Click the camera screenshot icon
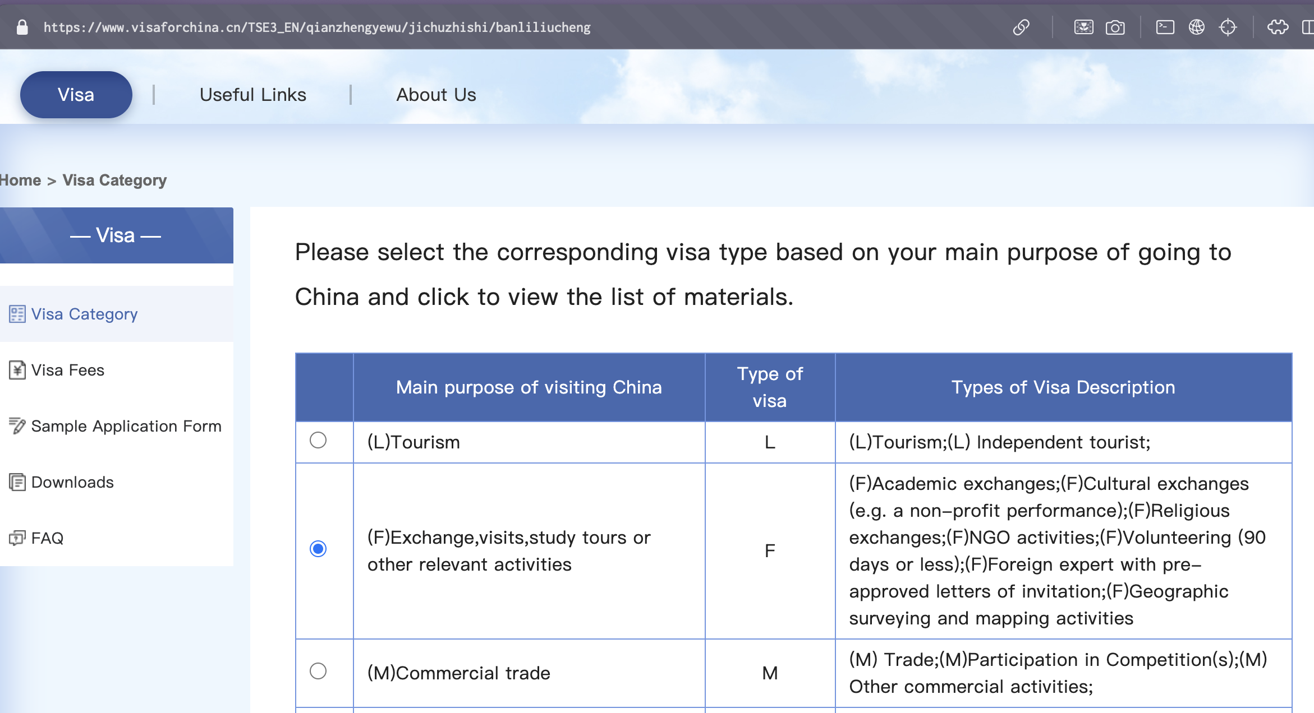The image size is (1314, 713). 1115,27
